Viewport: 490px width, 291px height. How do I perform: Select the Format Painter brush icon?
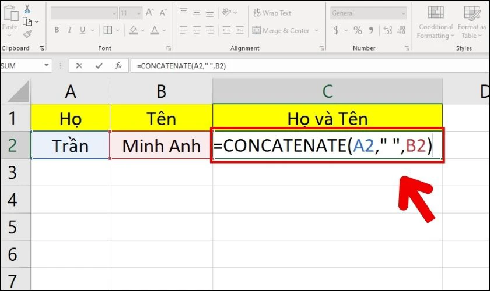(27, 34)
